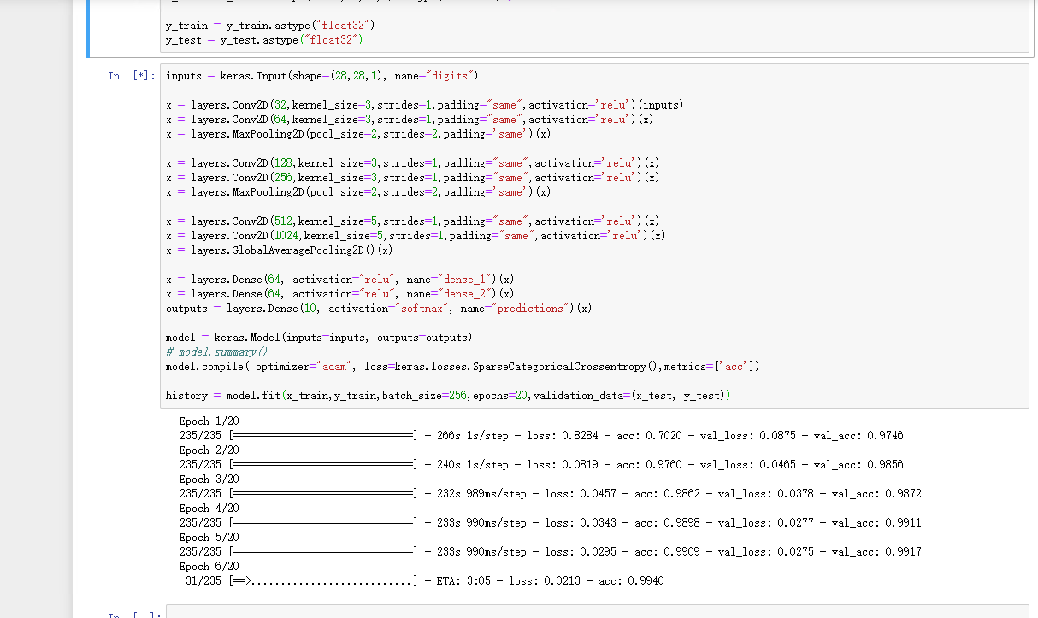Click the Conv2D(1024, kernel_size=5) line
The image size is (1038, 618).
[416, 236]
